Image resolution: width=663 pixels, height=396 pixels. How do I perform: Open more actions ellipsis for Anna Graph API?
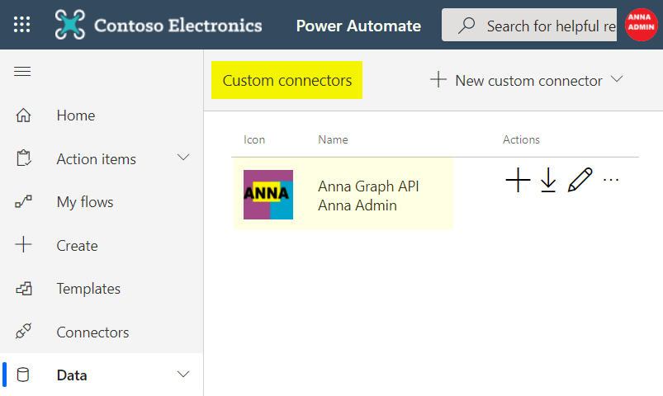point(611,180)
